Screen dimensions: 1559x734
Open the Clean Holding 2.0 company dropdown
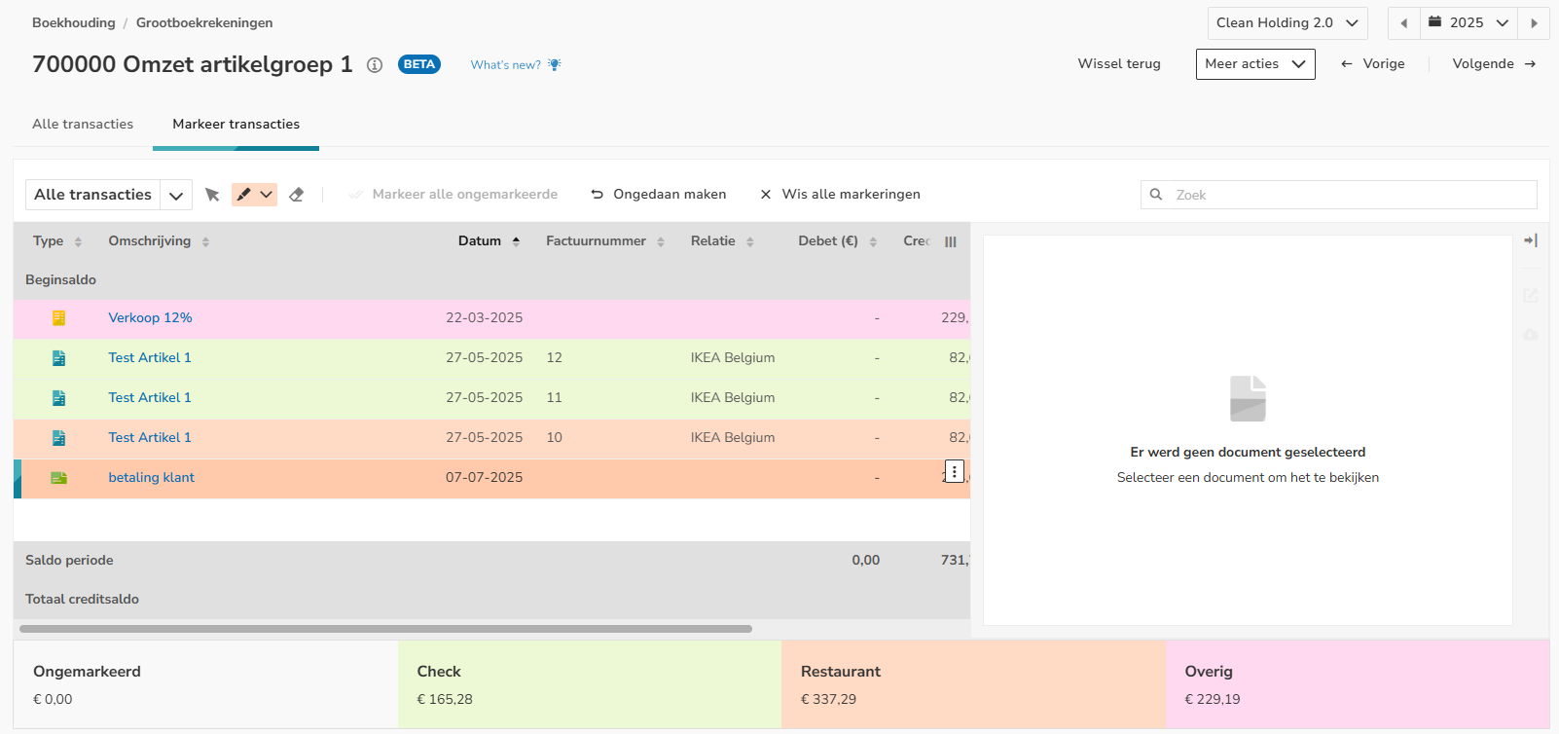coord(1287,23)
